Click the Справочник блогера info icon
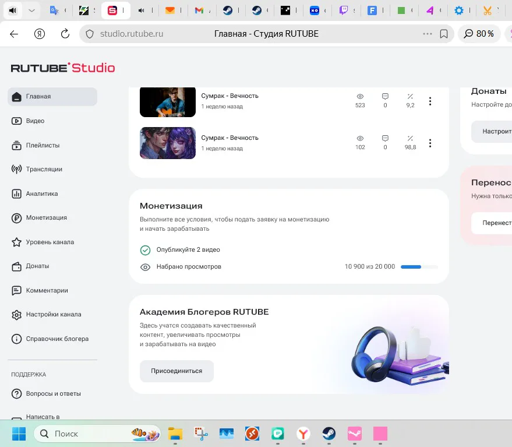Viewport: 512px width, 447px height. click(16, 339)
